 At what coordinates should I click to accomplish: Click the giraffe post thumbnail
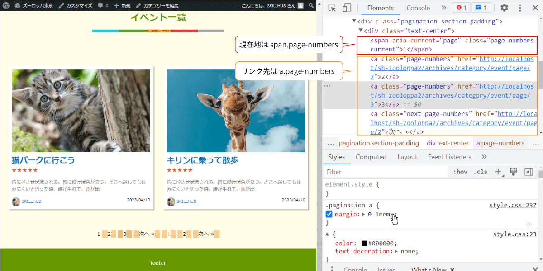[236, 111]
